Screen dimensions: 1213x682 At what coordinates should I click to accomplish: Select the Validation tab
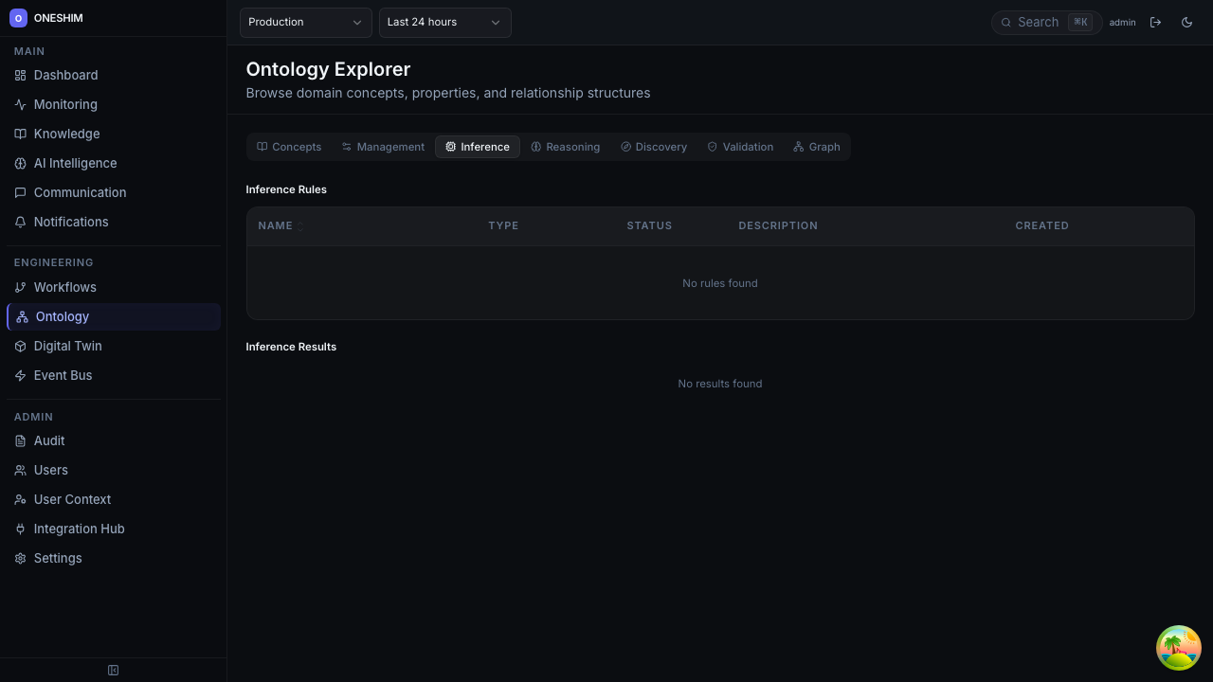(739, 147)
